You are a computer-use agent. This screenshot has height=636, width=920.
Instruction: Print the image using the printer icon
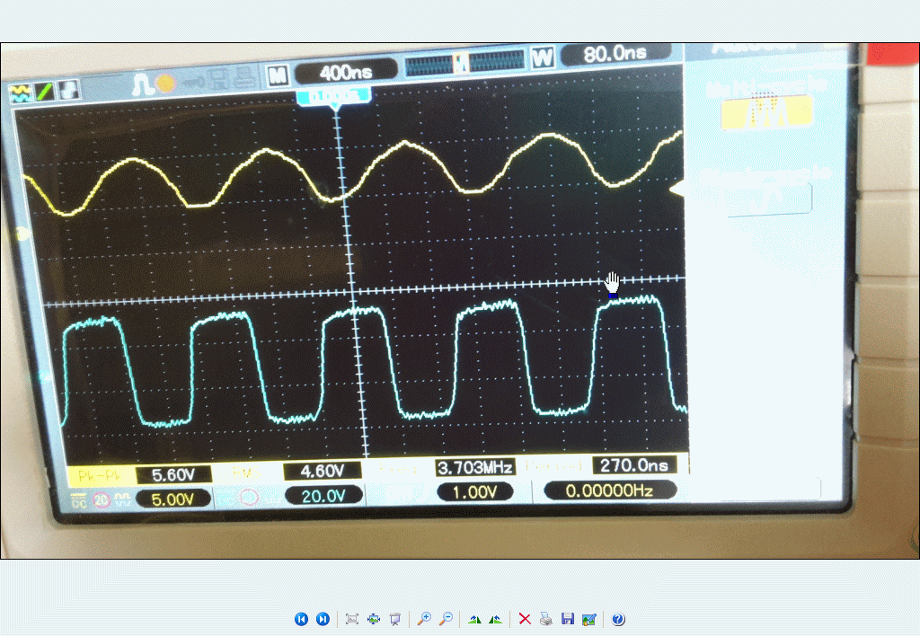(546, 619)
